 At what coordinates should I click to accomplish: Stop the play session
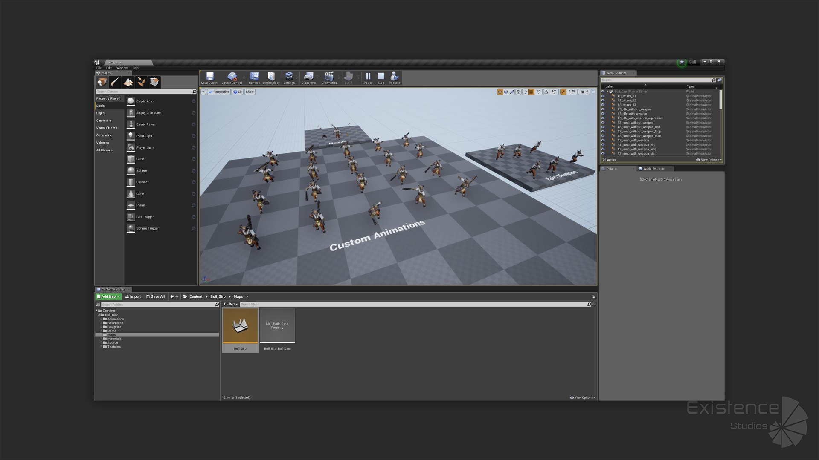[x=380, y=78]
